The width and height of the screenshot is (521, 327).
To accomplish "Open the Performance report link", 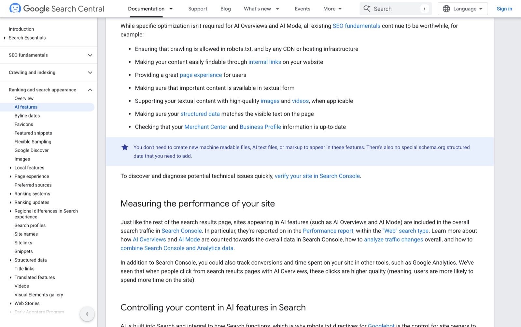I will pos(328,231).
